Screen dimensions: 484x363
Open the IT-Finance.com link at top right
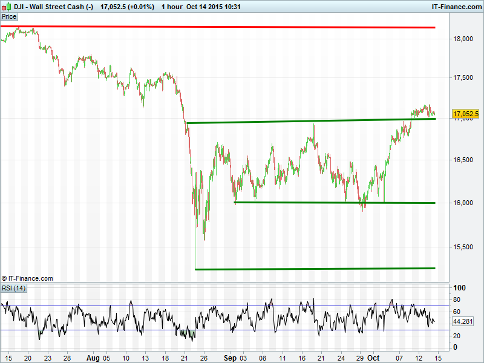point(456,6)
